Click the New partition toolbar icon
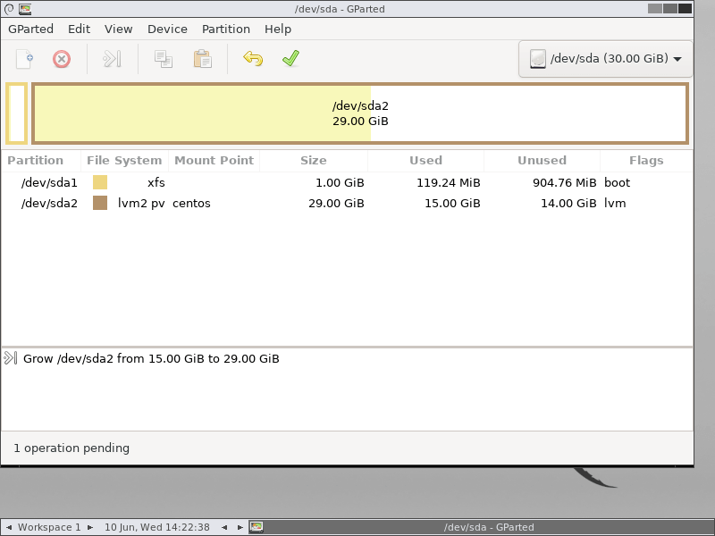Viewport: 715px width, 536px height. point(25,60)
